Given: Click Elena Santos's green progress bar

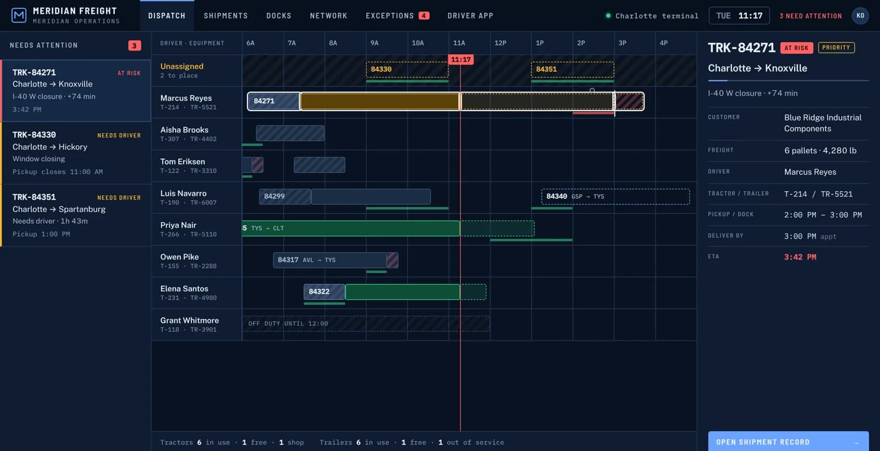Looking at the screenshot, I should [x=403, y=291].
